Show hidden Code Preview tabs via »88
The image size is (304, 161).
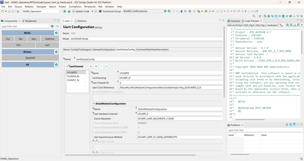click(281, 25)
